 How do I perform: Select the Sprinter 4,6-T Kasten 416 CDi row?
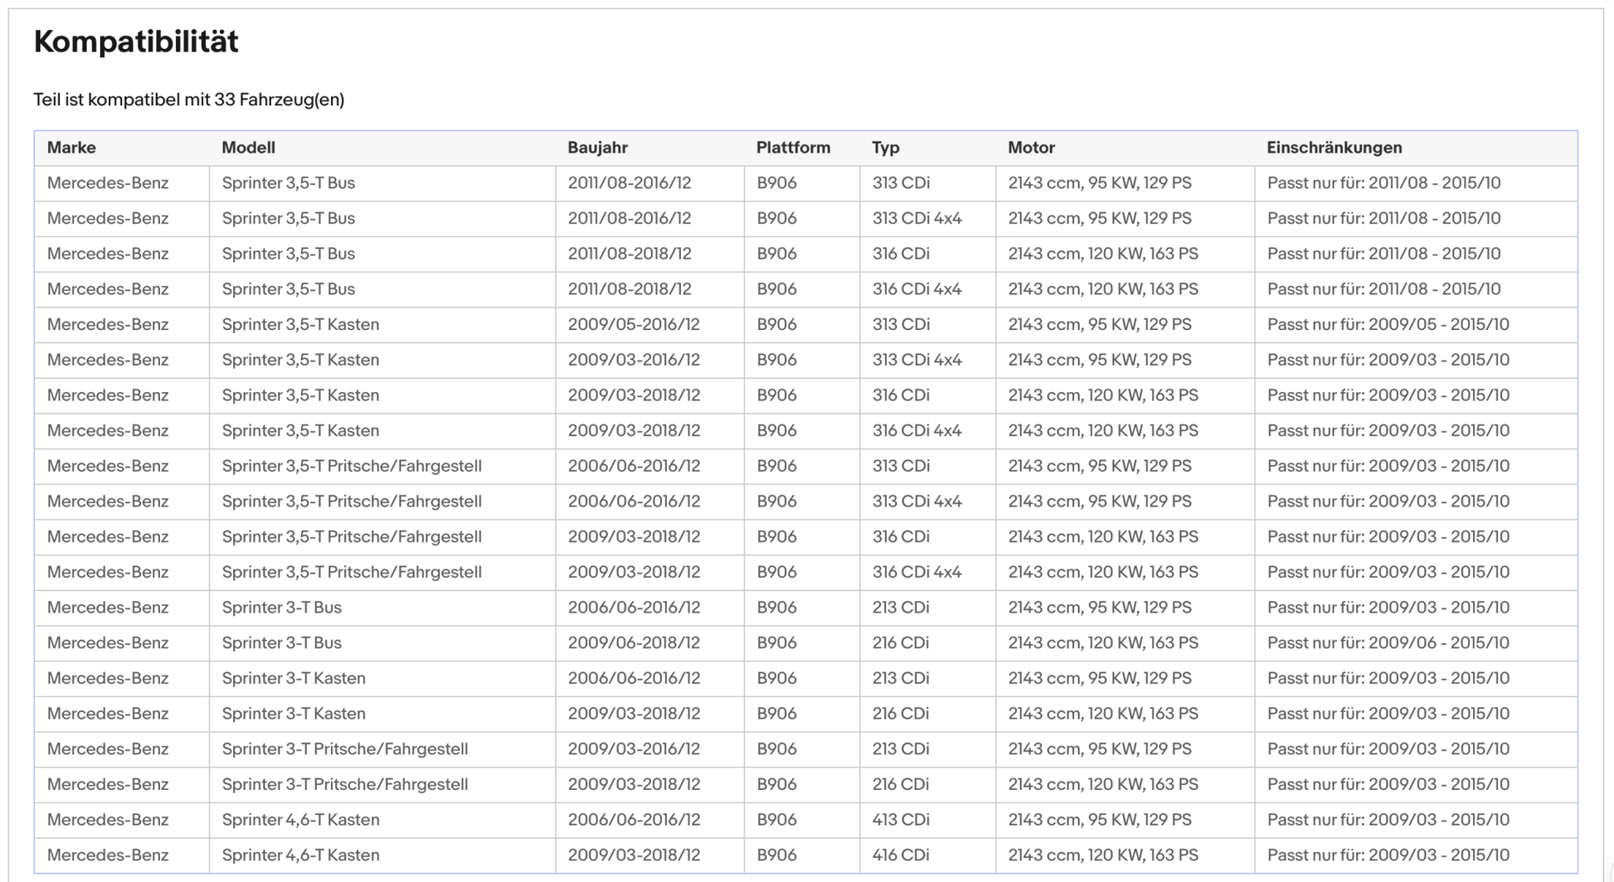pyautogui.click(x=805, y=855)
